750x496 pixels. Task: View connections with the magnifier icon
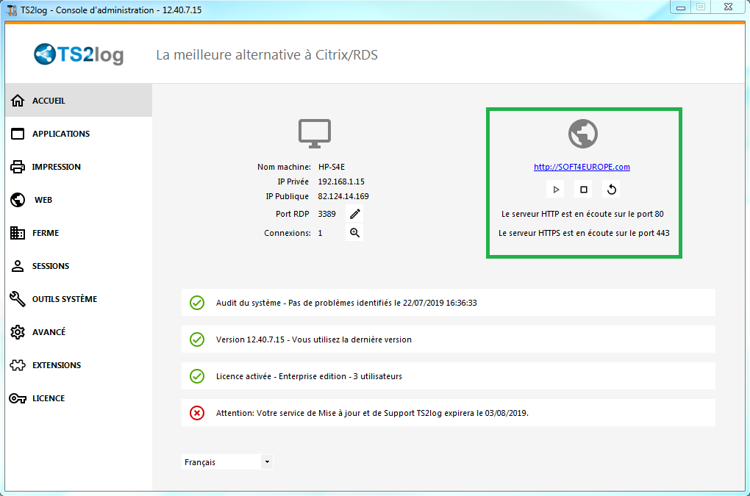pos(354,233)
